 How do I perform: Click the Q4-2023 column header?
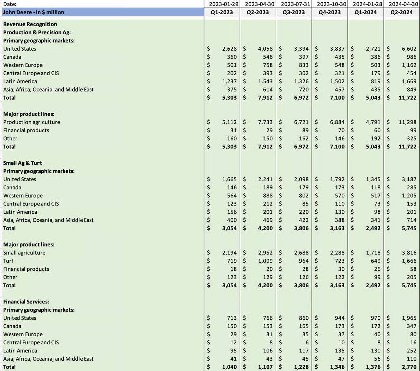pos(330,12)
